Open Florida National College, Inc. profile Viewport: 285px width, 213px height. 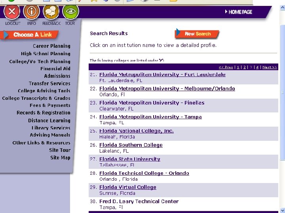[x=137, y=131]
